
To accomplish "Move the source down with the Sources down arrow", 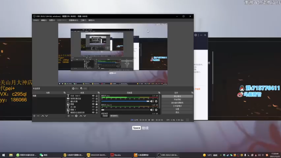I will pos(85,116).
